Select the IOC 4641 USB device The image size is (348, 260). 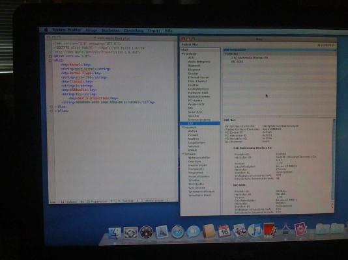point(237,62)
